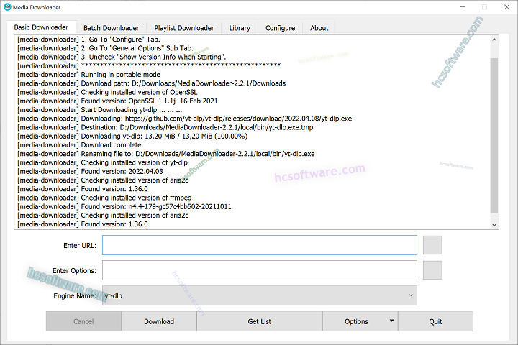Viewport: 518px width, 345px height.
Task: Click the square button beside the URL field
Action: tap(432, 245)
